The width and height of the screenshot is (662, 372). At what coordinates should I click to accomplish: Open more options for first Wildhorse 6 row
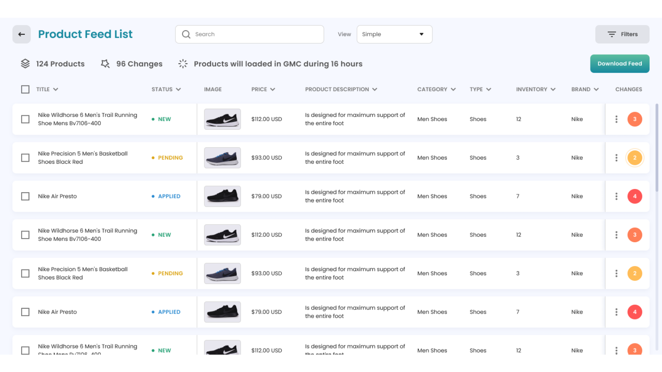tap(616, 119)
